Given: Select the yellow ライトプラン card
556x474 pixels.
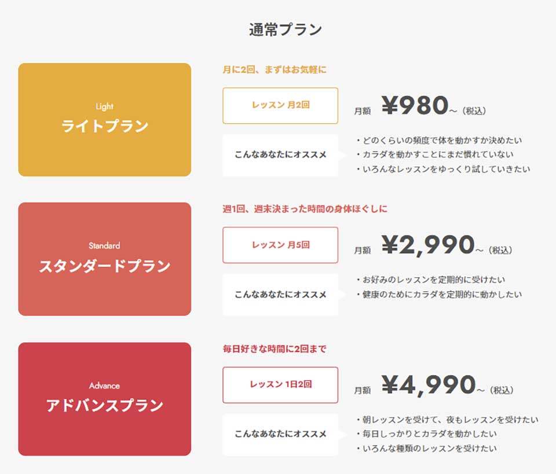Looking at the screenshot, I should pyautogui.click(x=105, y=120).
